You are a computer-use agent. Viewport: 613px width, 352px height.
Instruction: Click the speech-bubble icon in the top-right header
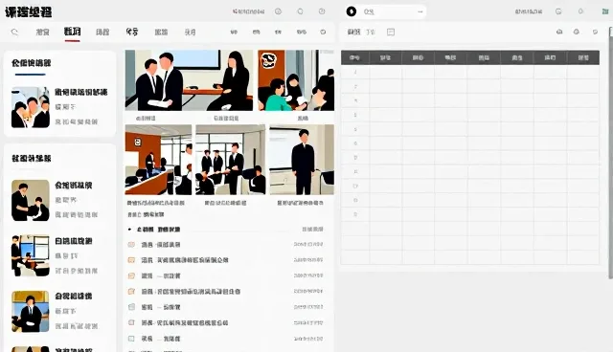pyautogui.click(x=558, y=11)
